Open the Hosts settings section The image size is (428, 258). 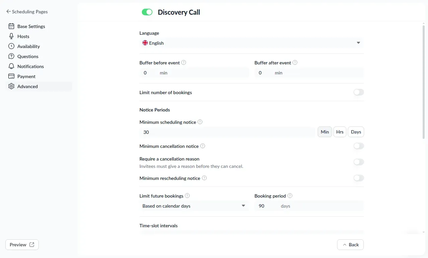point(39,36)
